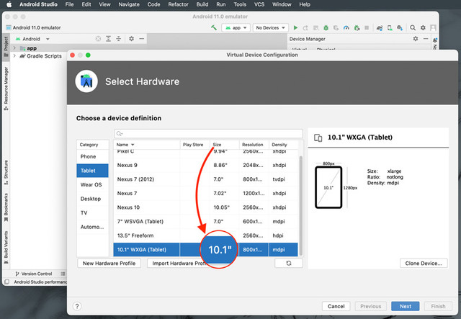This screenshot has width=461, height=319.
Task: Select the Wear OS category
Action: coord(92,184)
